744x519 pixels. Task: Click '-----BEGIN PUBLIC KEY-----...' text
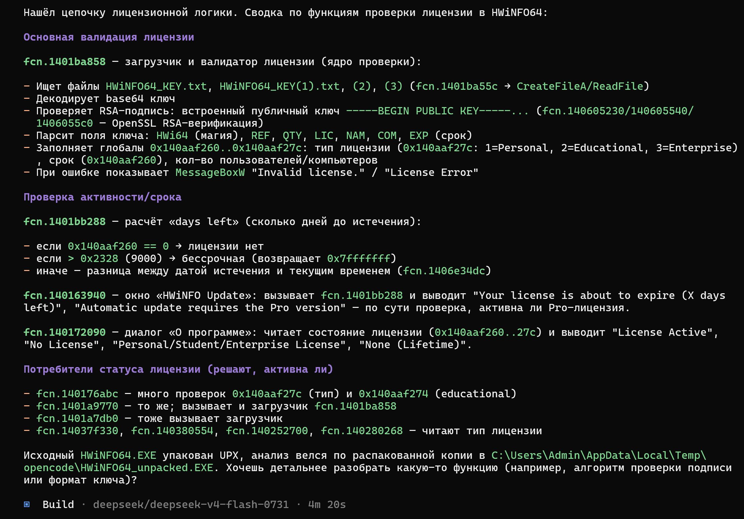(x=437, y=111)
